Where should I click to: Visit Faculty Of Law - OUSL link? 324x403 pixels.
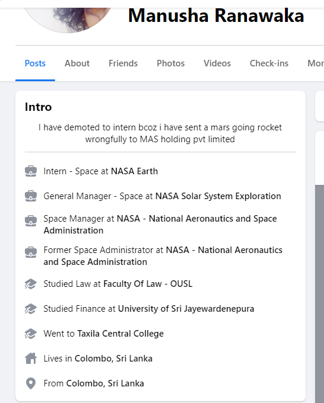pyautogui.click(x=147, y=284)
